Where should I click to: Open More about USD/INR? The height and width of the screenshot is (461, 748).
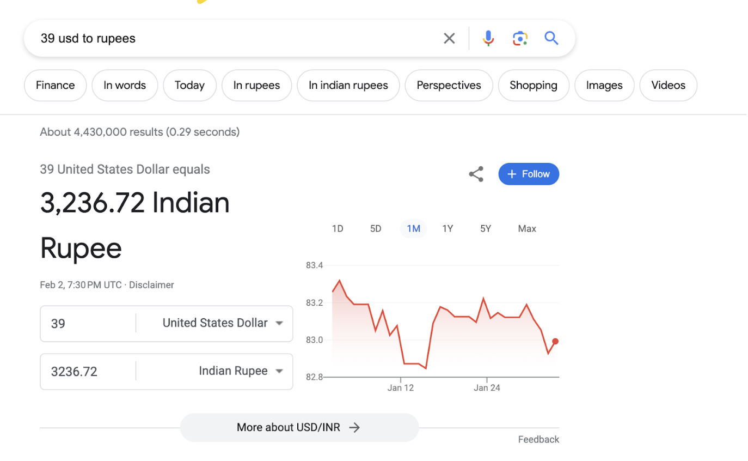(299, 428)
